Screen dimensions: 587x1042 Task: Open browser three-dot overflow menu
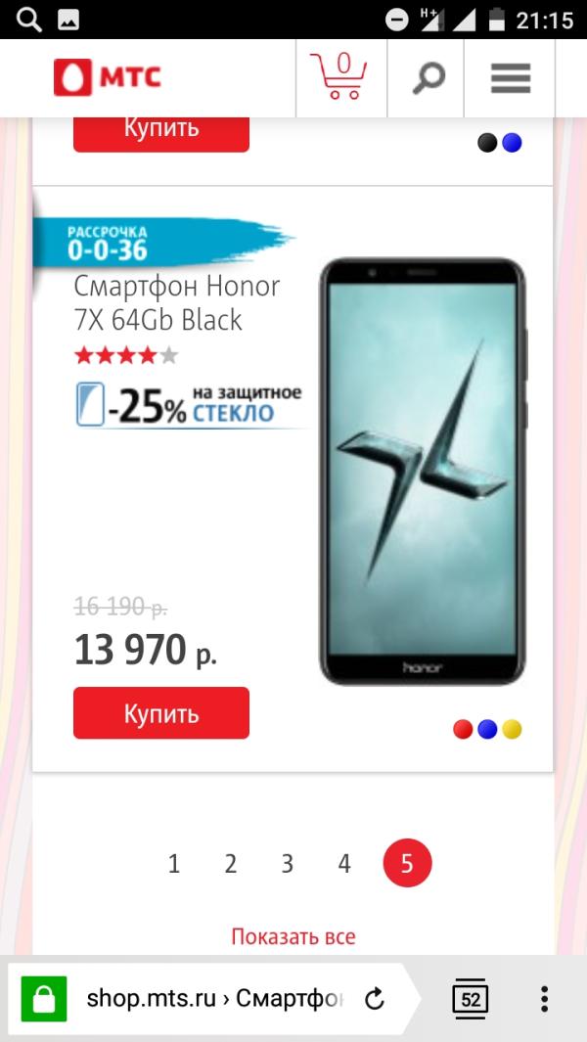pyautogui.click(x=544, y=999)
